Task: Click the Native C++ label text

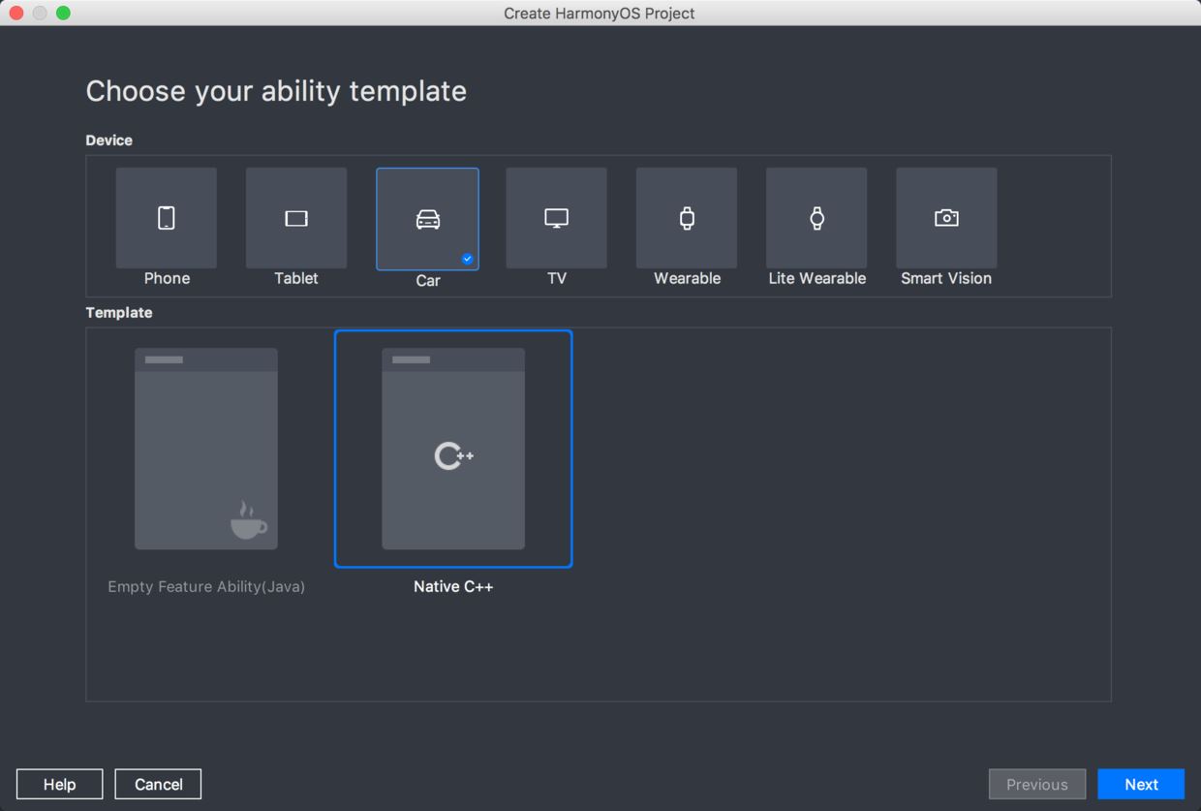Action: (453, 586)
